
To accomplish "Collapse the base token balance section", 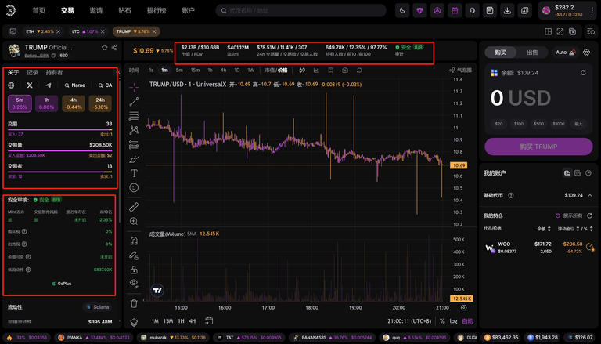I will point(591,195).
